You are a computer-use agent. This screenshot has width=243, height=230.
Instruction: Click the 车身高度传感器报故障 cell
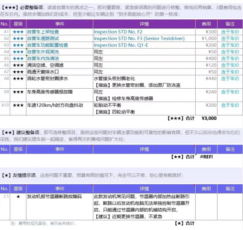(x=60, y=95)
